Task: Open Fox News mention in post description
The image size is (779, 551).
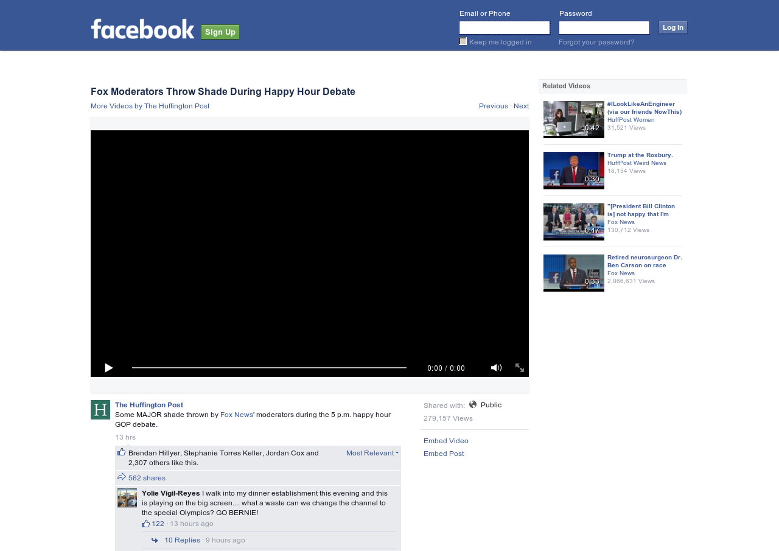Action: click(x=237, y=415)
